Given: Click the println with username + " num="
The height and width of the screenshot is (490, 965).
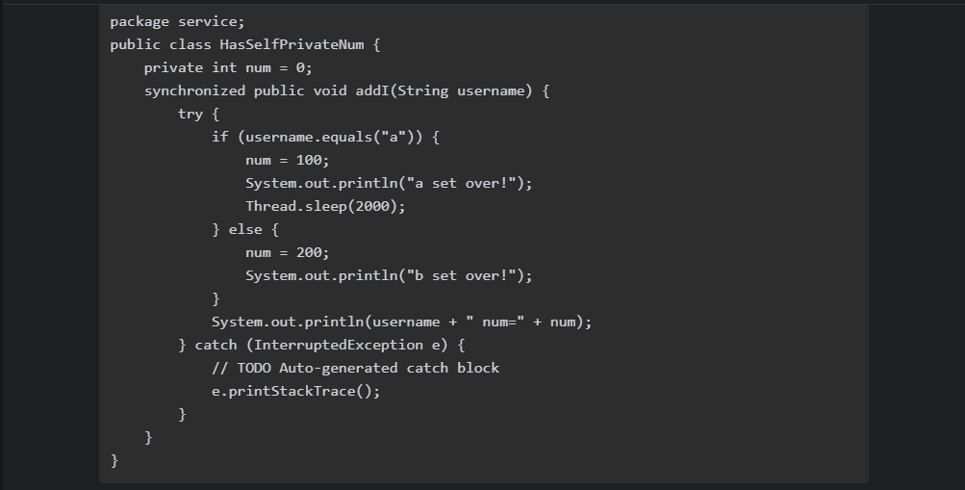Looking at the screenshot, I should tap(401, 322).
